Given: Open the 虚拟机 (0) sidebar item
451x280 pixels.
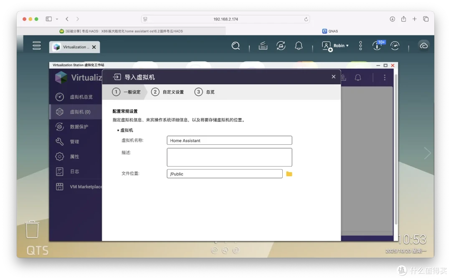Looking at the screenshot, I should pos(76,112).
